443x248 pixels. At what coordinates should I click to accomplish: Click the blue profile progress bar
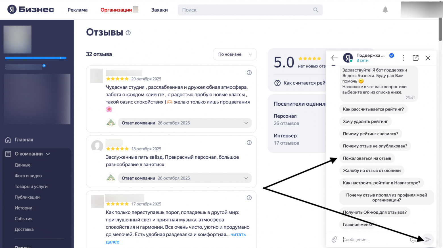coord(35,58)
